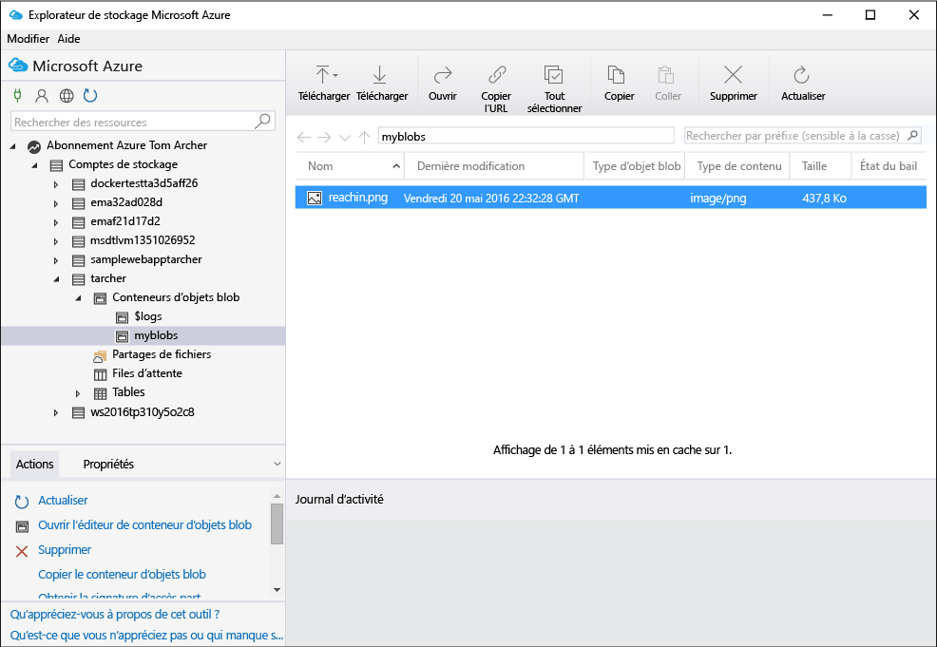Image resolution: width=937 pixels, height=647 pixels.
Task: Switch to the Propriétés tab
Action: (x=108, y=465)
